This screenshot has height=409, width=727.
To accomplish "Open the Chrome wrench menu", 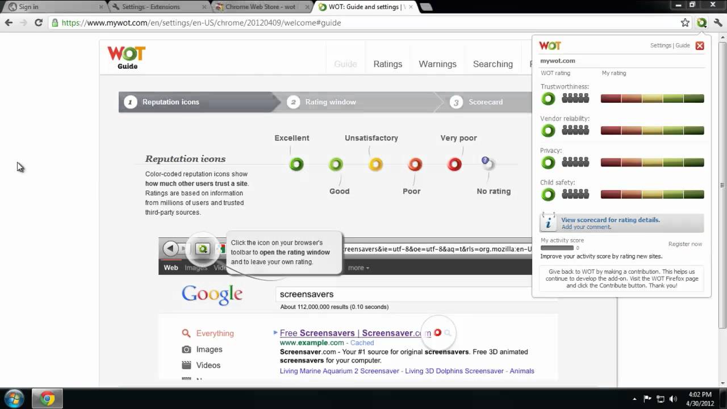I will pos(718,23).
